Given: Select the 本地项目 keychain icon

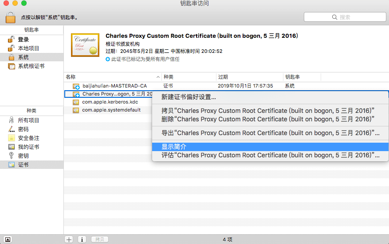Looking at the screenshot, I should [11, 48].
